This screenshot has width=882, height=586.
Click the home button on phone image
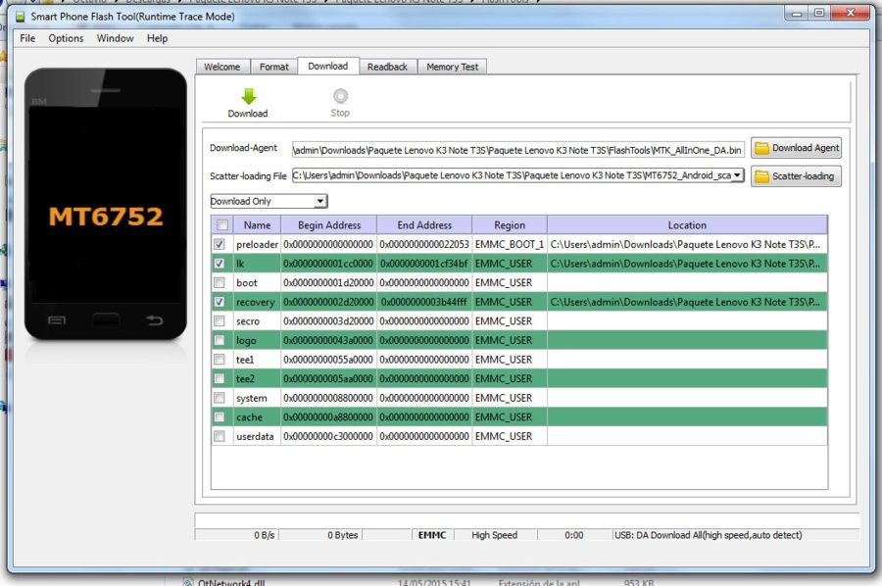[x=106, y=320]
